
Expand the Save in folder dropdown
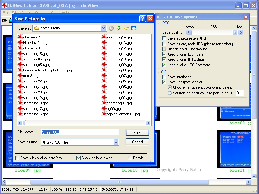point(104,28)
